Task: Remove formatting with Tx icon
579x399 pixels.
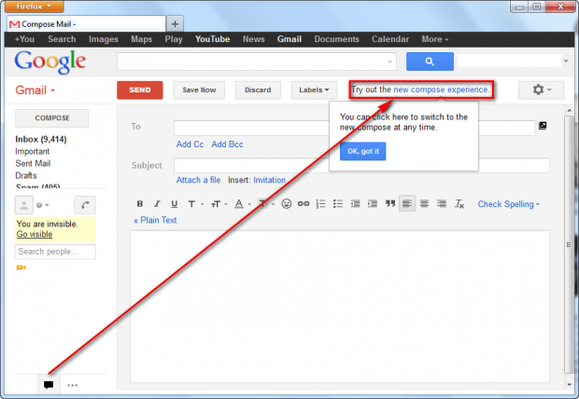Action: 459,203
